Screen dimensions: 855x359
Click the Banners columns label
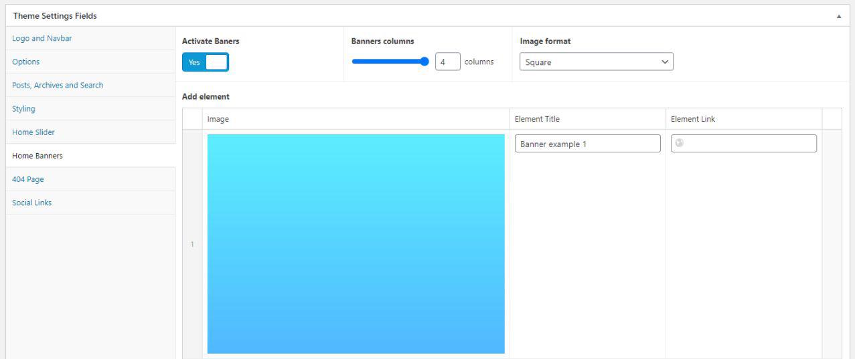point(382,41)
